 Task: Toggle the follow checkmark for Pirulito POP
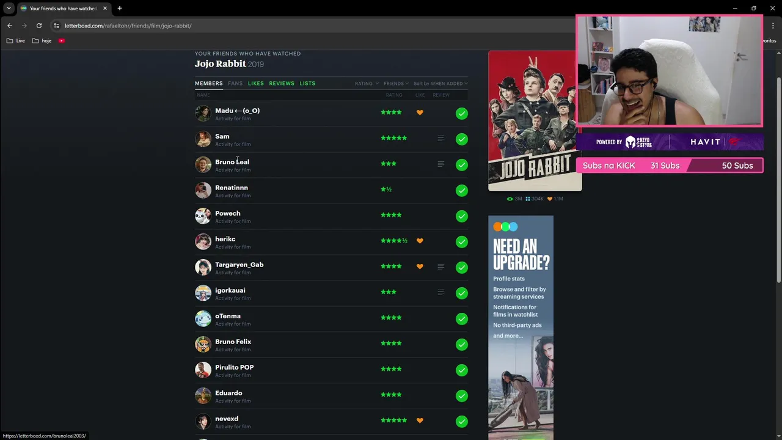coord(462,370)
